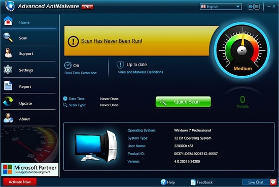Select the Settings menu item

(29, 70)
